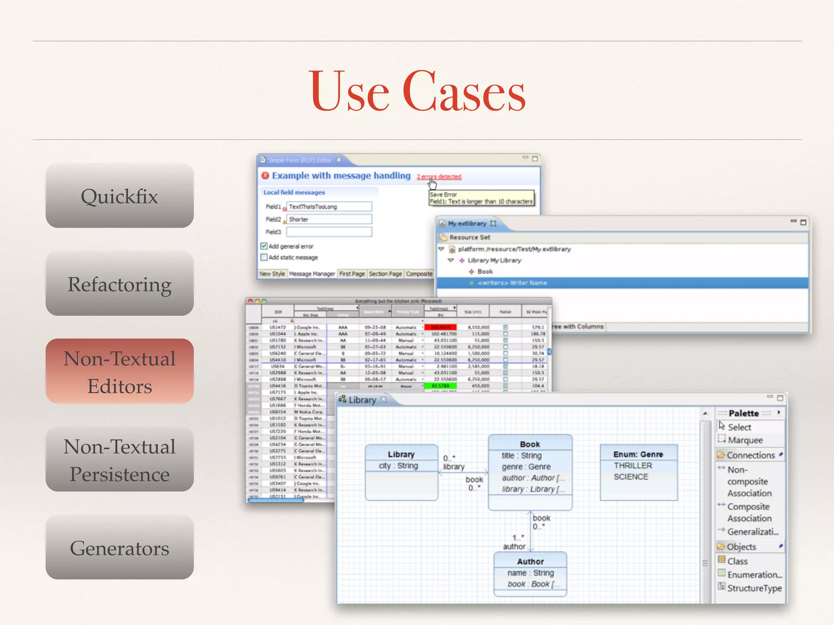Choose the Composite Association tool icon
This screenshot has height=625, width=834.
tap(721, 505)
